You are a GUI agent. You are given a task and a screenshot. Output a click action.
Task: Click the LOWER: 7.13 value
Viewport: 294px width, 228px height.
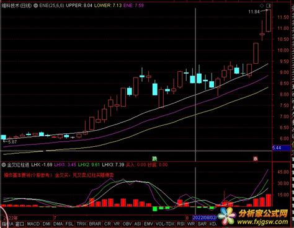tap(108, 6)
